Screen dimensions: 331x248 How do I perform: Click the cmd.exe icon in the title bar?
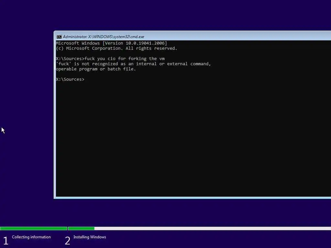pos(59,37)
